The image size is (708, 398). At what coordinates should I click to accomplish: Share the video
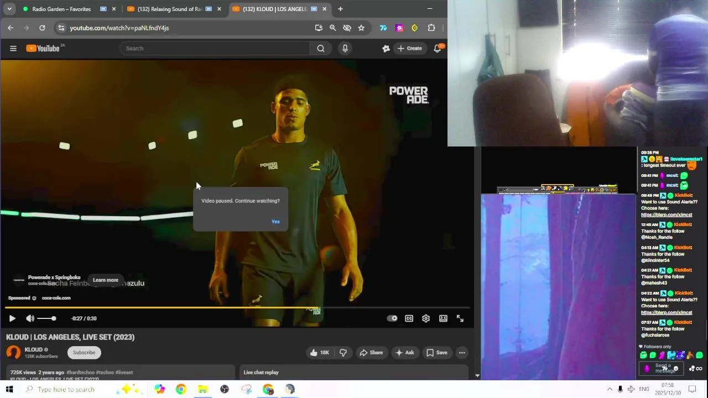point(371,353)
